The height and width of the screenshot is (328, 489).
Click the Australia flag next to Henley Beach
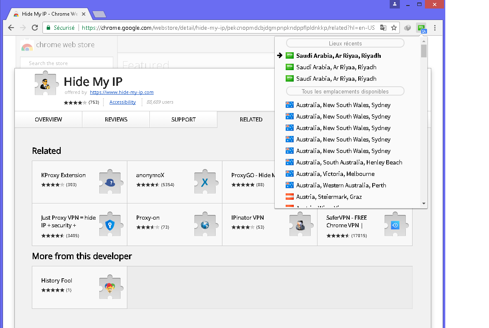tap(290, 162)
